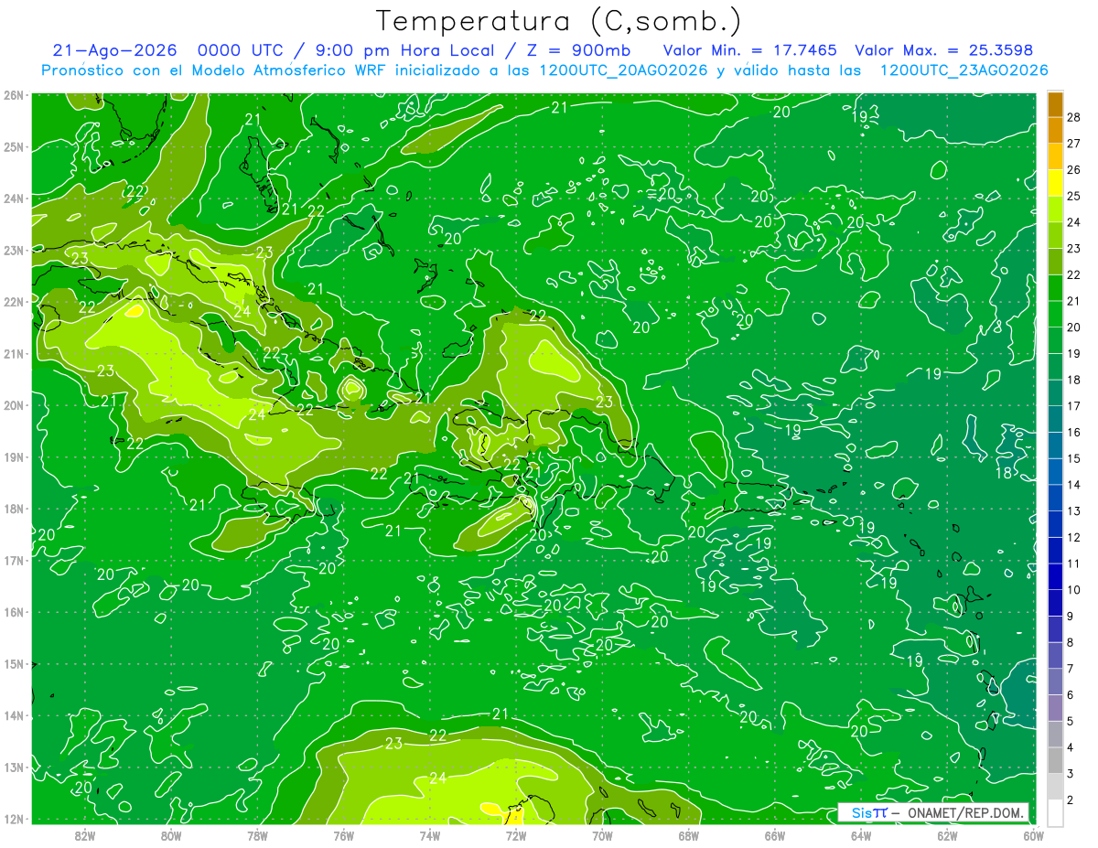
Task: Click the orange color bar segment above 27
Action: [1055, 130]
